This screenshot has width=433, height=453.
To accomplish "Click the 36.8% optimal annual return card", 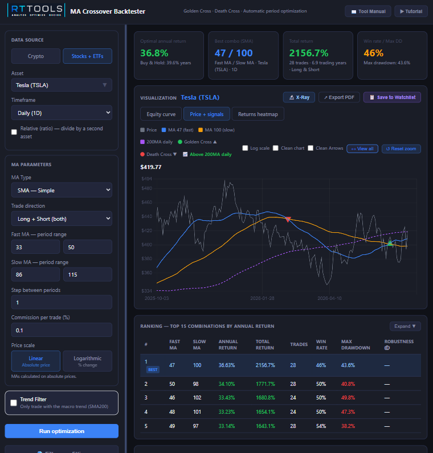I will tap(169, 55).
